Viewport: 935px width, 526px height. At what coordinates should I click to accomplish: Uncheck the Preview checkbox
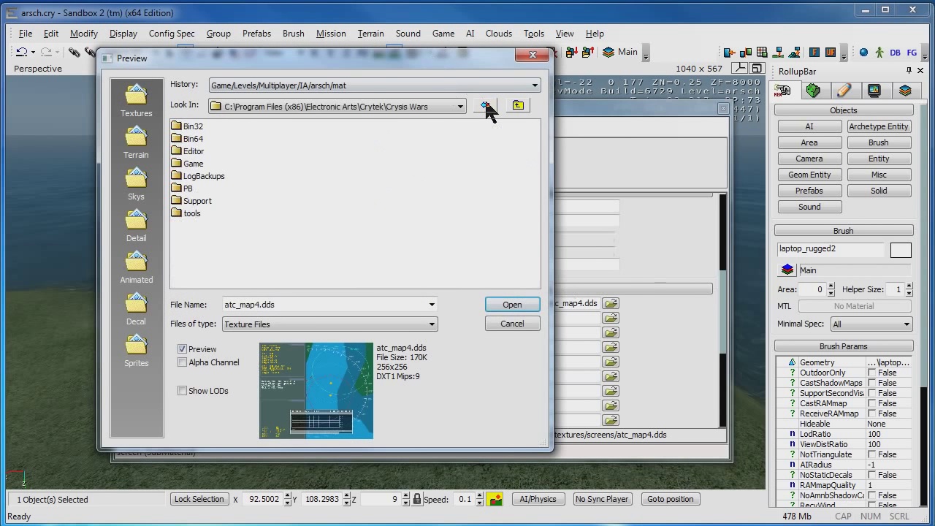183,349
